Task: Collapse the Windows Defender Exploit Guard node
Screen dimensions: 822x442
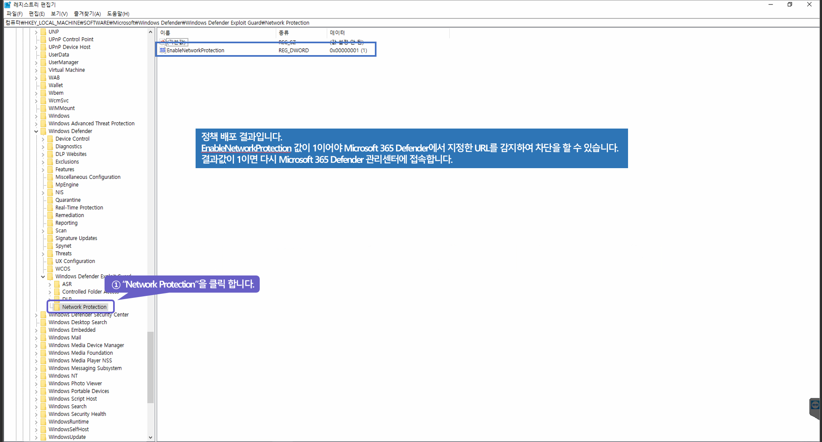Action: (43, 277)
